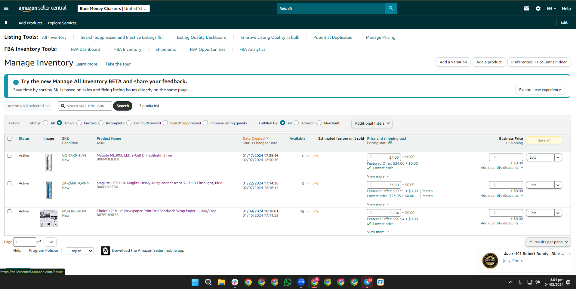This screenshot has height=289, width=576.
Task: Open the Take the tour link
Action: (x=118, y=64)
